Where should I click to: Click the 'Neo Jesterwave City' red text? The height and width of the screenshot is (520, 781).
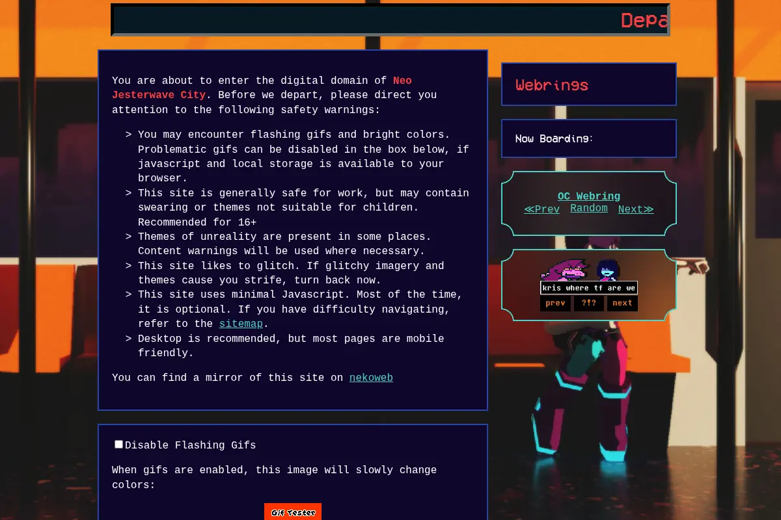[262, 88]
